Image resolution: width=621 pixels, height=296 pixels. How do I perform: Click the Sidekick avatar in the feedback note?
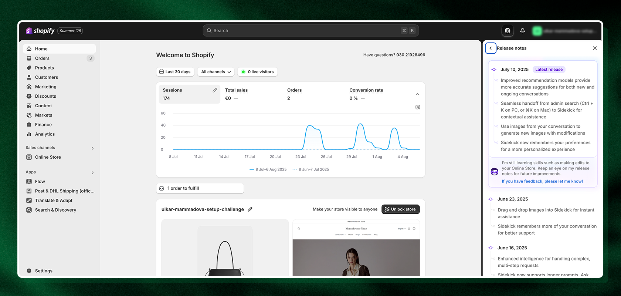[495, 172]
